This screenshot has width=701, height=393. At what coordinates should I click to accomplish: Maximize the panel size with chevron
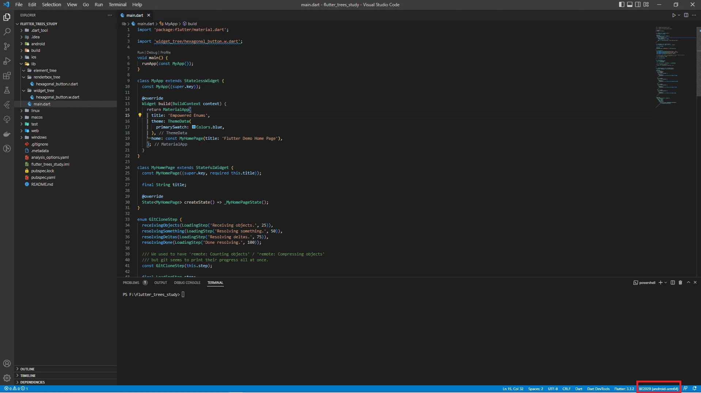tap(688, 283)
